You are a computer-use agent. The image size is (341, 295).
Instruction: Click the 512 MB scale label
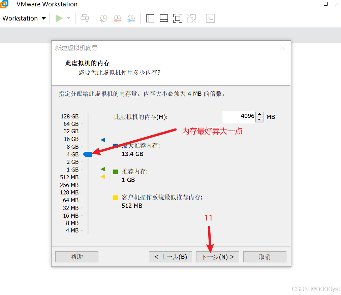[x=69, y=177]
